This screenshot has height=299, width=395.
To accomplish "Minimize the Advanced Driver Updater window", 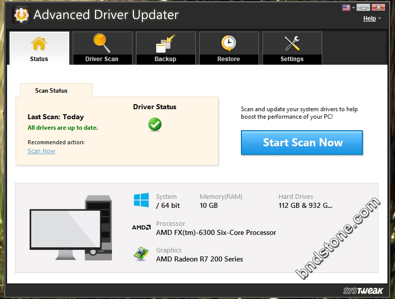I will 364,8.
